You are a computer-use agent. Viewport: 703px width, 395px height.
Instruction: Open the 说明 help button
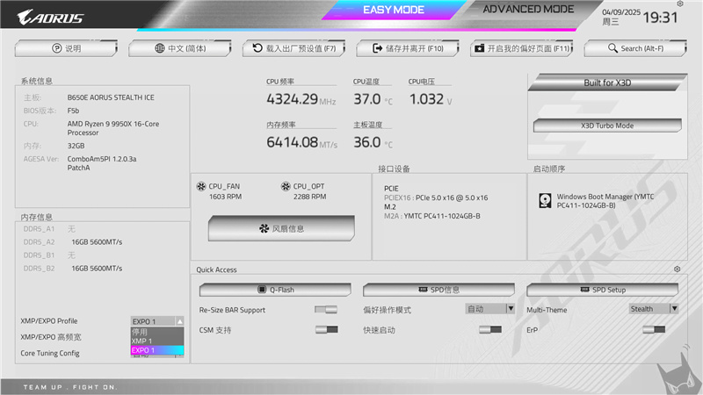[66, 48]
